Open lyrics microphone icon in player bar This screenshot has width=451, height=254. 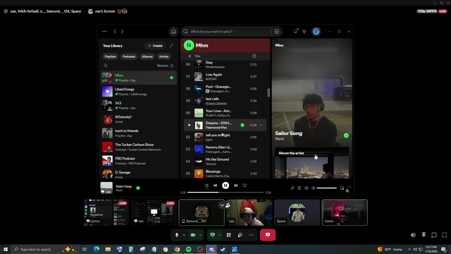pyautogui.click(x=292, y=188)
